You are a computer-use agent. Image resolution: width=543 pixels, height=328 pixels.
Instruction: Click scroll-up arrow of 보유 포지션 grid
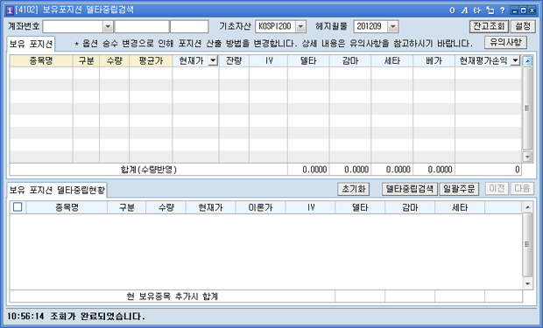point(527,61)
